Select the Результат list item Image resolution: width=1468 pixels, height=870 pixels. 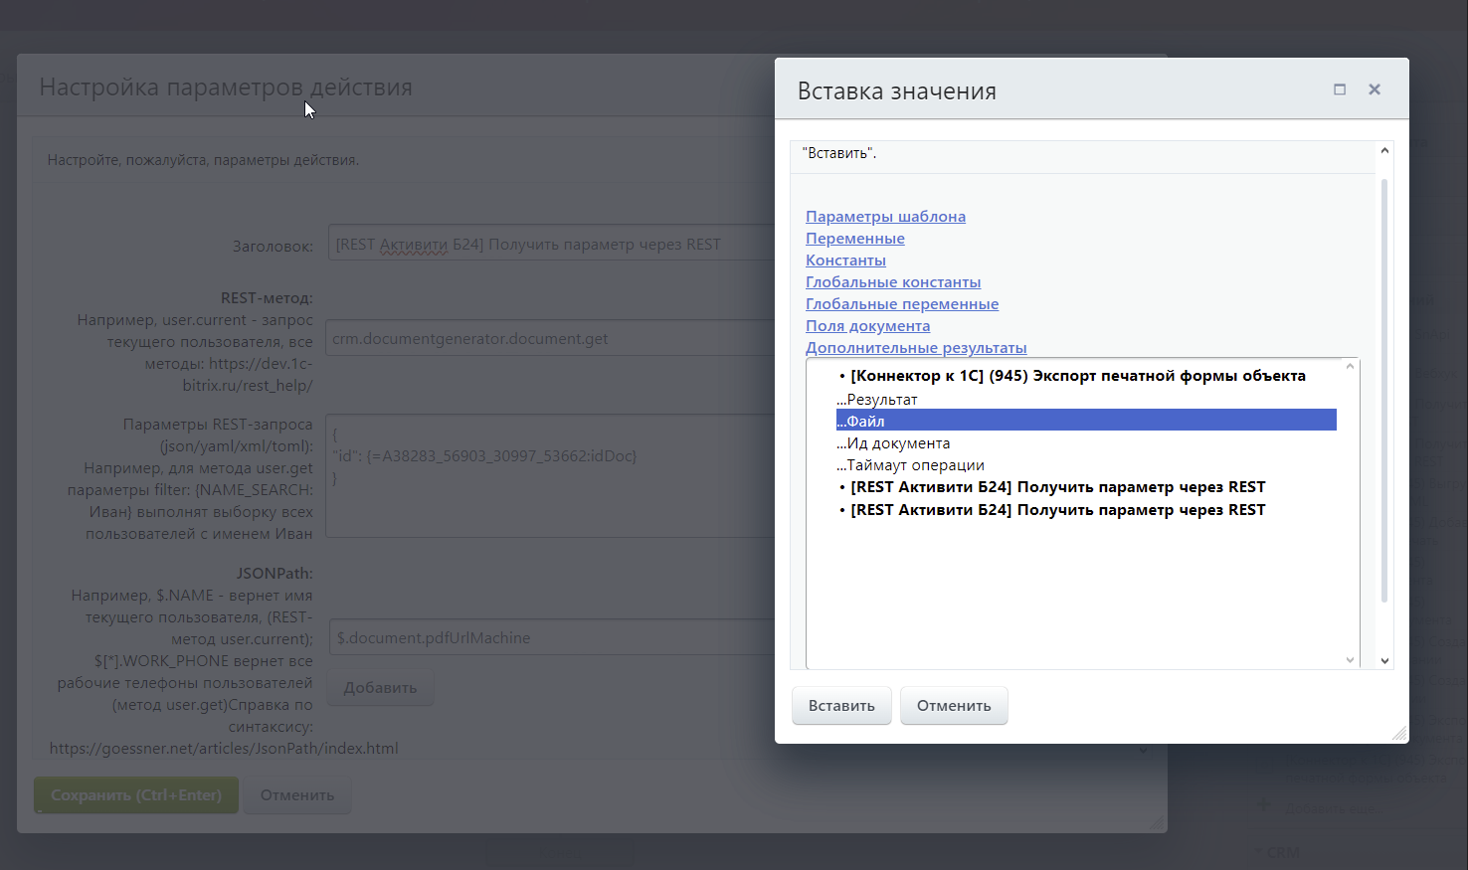tap(881, 400)
